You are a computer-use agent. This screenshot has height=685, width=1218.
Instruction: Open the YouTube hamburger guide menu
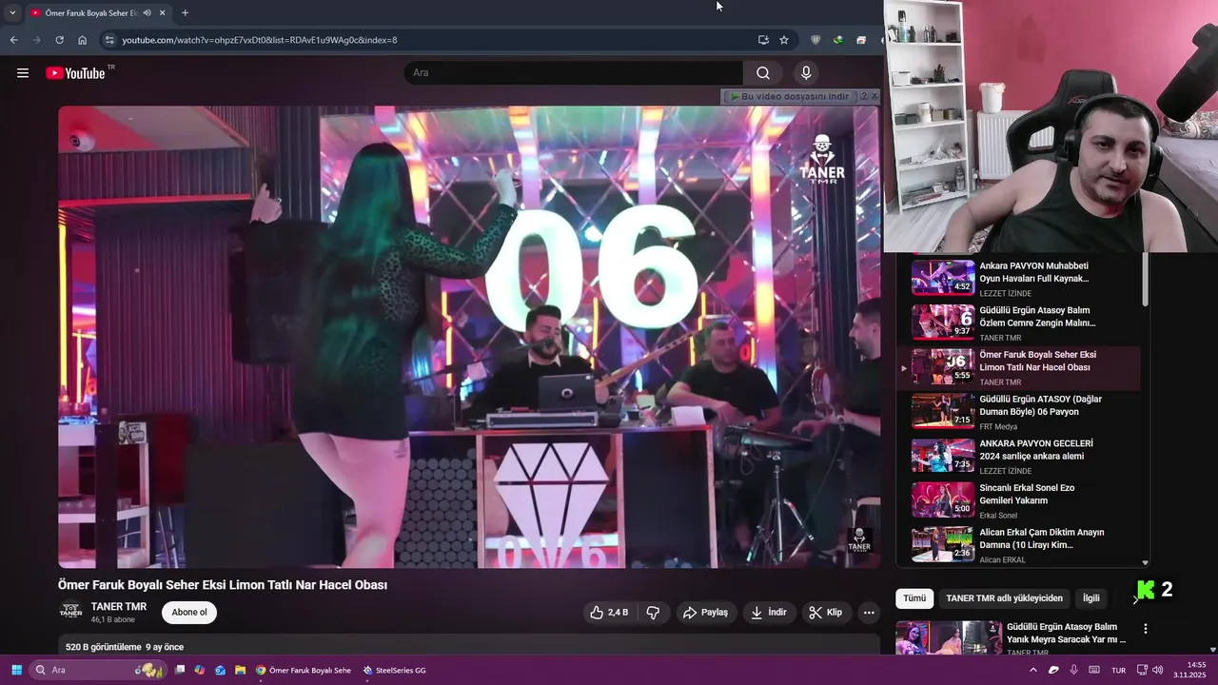[23, 73]
